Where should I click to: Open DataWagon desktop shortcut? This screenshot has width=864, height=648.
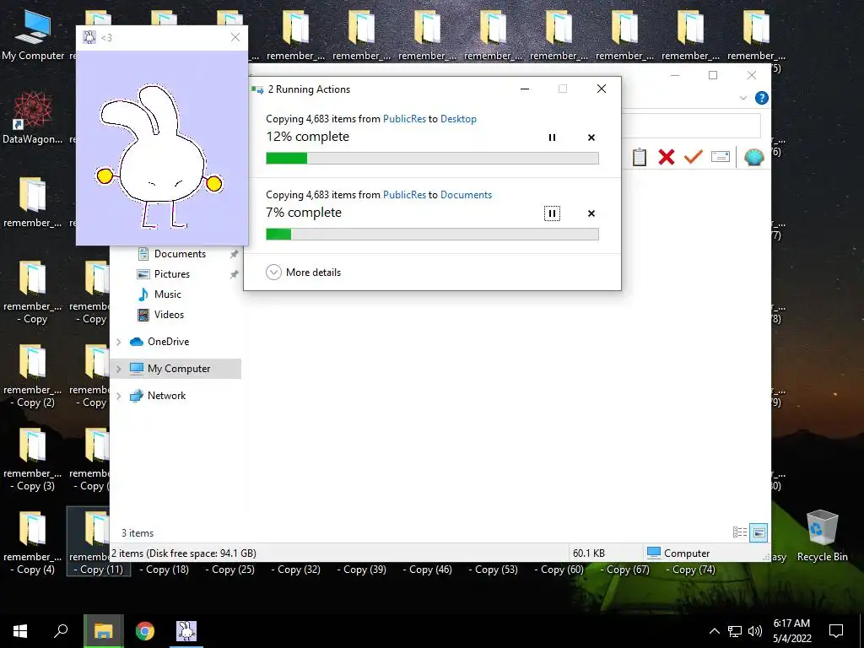pyautogui.click(x=33, y=117)
